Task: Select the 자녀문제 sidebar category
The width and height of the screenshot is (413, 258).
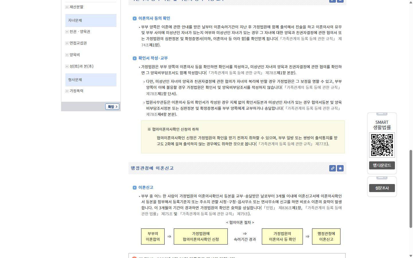Action: point(91,20)
